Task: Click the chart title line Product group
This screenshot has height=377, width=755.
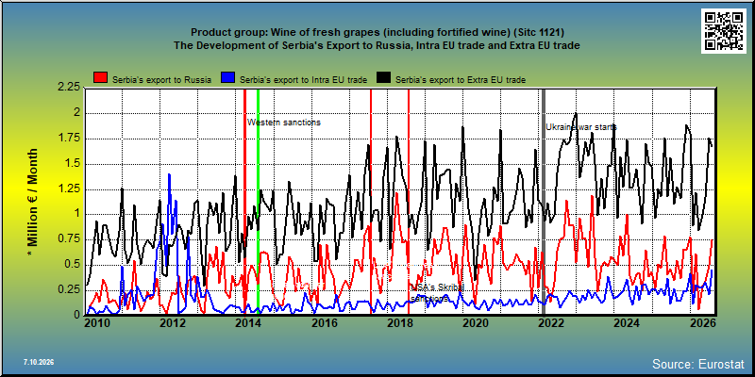Action: pyautogui.click(x=377, y=32)
